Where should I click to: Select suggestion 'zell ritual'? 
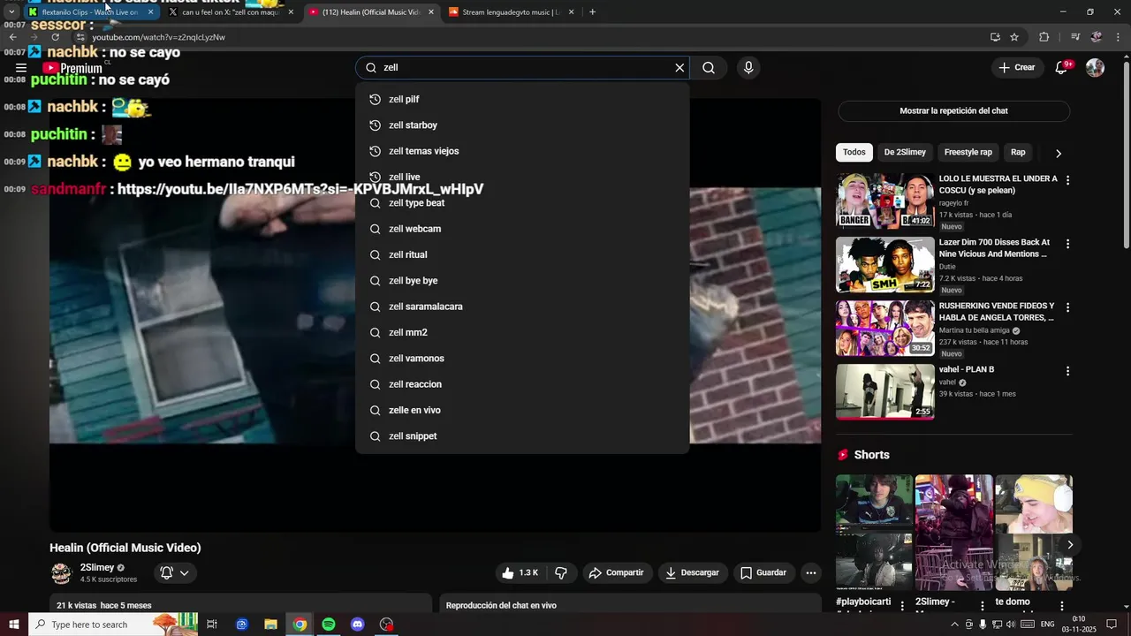pyautogui.click(x=522, y=254)
